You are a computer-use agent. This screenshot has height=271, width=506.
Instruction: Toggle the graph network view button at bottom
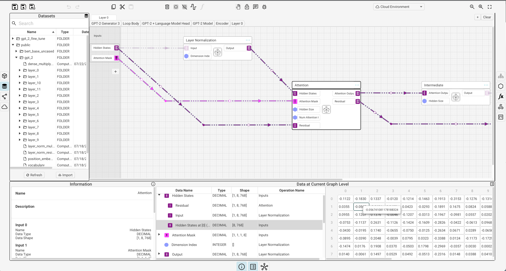click(x=264, y=267)
